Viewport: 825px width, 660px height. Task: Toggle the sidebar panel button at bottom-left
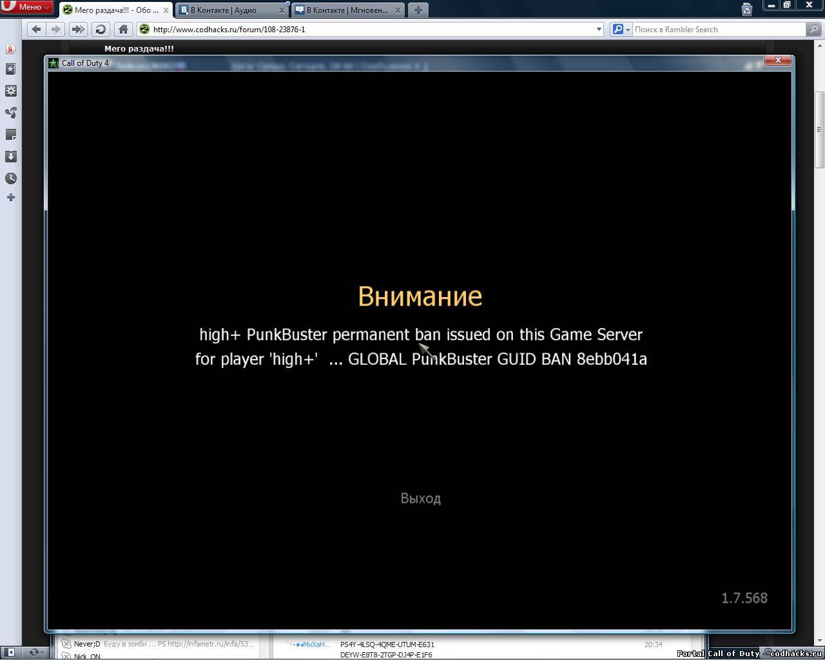point(10,652)
